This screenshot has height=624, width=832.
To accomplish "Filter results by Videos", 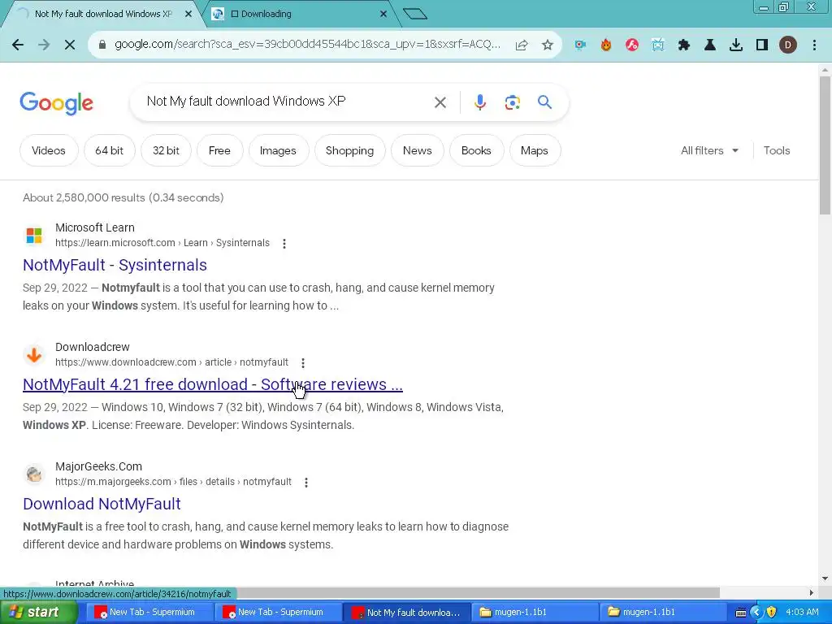I will pos(48,150).
